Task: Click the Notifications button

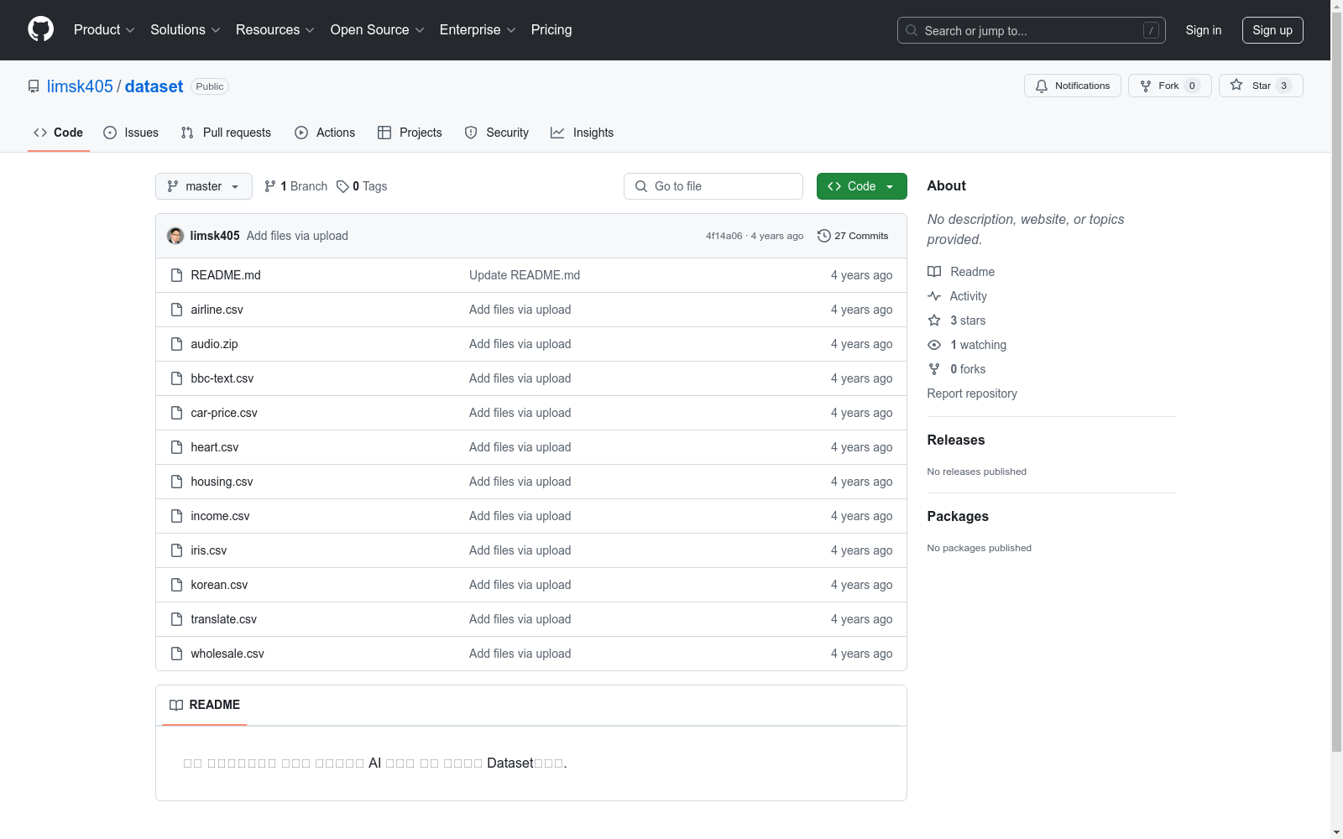Action: (1073, 86)
